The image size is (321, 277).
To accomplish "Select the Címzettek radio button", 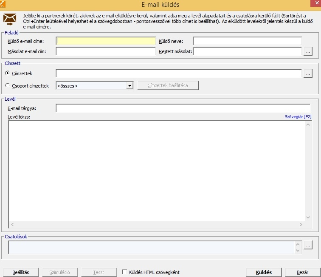I will point(8,73).
